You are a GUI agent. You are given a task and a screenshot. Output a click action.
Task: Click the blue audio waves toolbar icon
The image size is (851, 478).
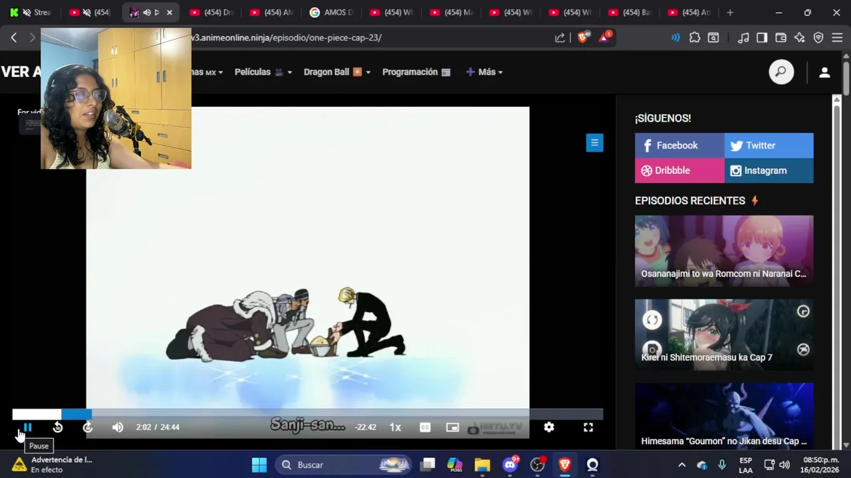675,38
